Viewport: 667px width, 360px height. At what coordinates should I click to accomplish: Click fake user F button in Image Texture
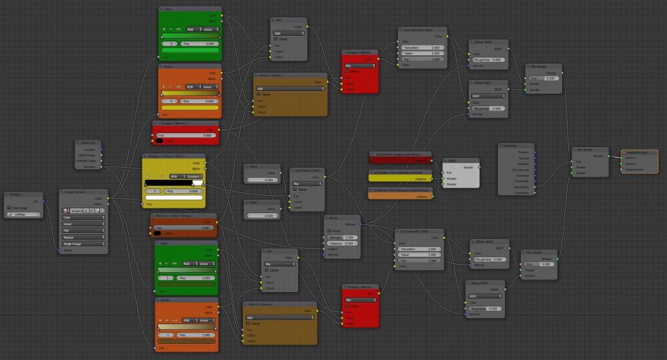[91, 210]
